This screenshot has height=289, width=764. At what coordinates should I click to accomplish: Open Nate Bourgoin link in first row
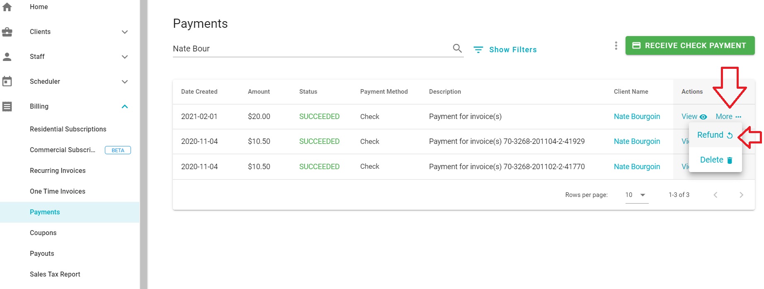(x=637, y=117)
